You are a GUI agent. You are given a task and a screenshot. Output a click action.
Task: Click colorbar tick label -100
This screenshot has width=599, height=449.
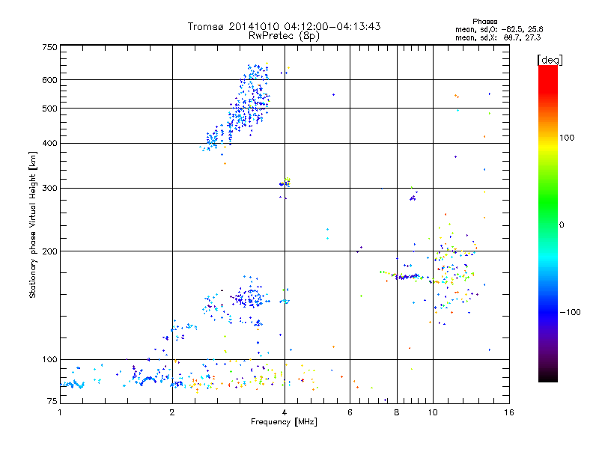pyautogui.click(x=570, y=312)
